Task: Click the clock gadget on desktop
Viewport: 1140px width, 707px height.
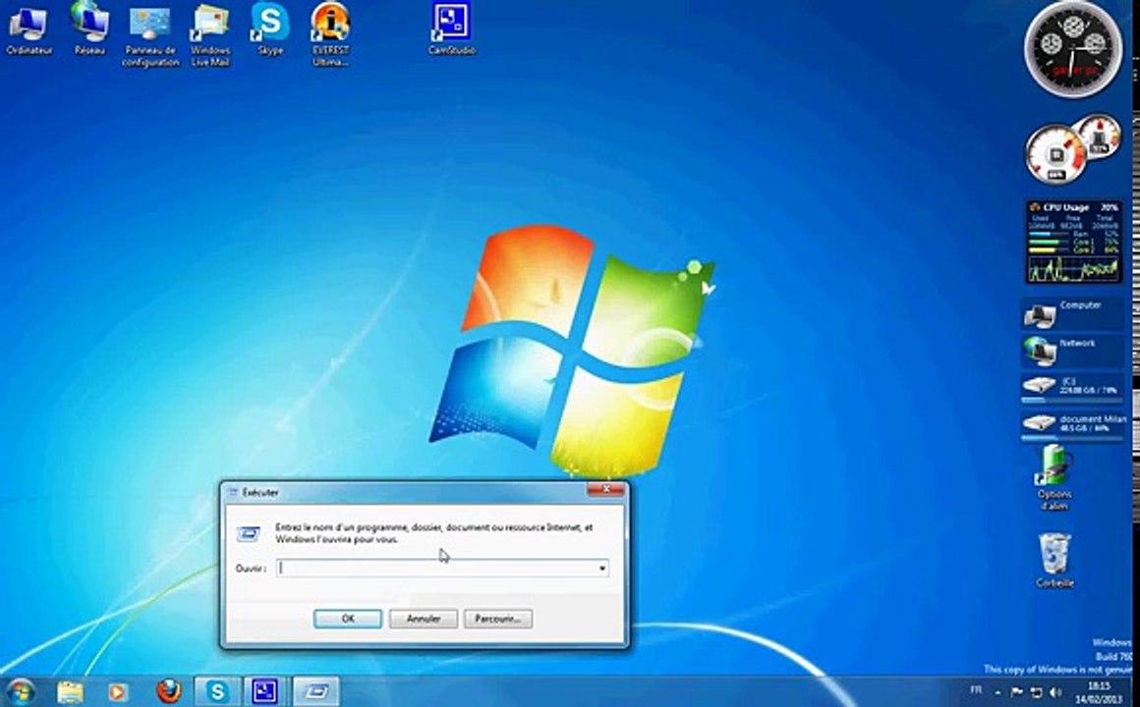Action: pos(1073,49)
